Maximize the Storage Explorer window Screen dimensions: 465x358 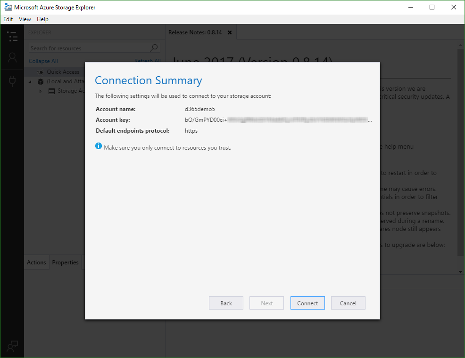432,8
